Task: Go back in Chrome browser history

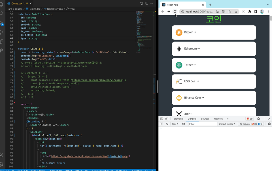Action: point(163,11)
